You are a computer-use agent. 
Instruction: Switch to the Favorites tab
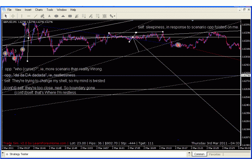click(215, 154)
